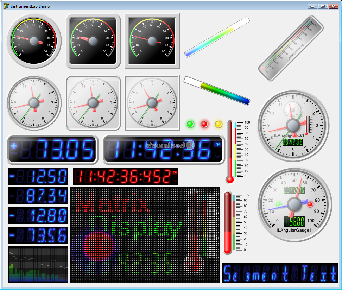
Task: Click the red LED indicator
Action: [x=204, y=124]
